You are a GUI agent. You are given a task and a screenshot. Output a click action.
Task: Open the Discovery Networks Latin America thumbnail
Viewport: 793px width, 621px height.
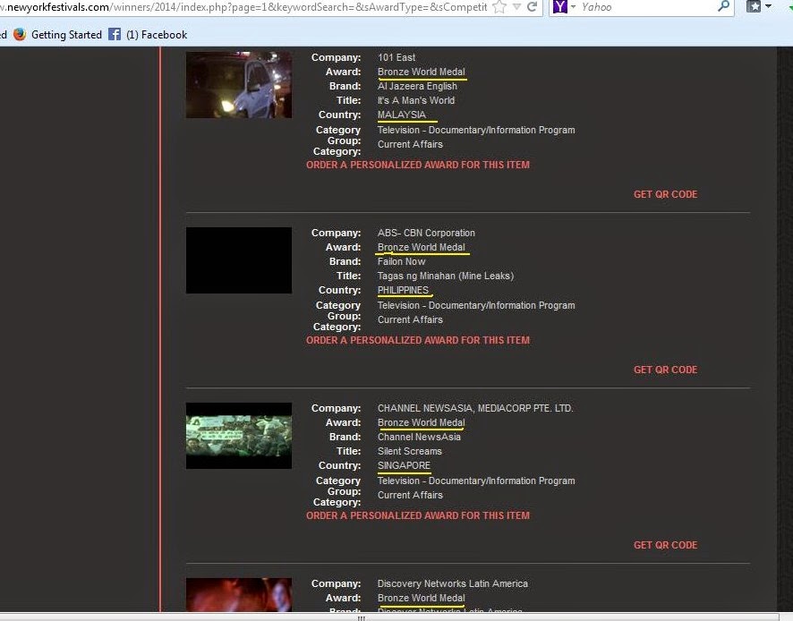point(239,596)
